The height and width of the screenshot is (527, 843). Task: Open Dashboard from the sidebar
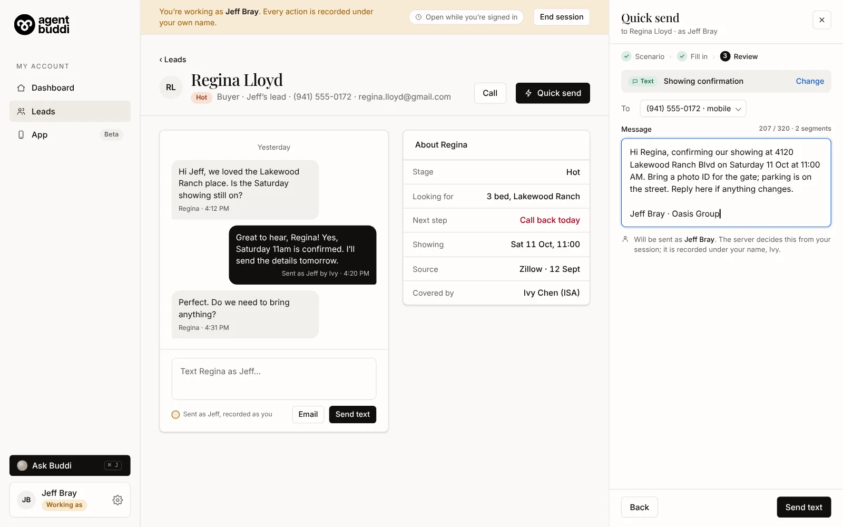point(70,88)
